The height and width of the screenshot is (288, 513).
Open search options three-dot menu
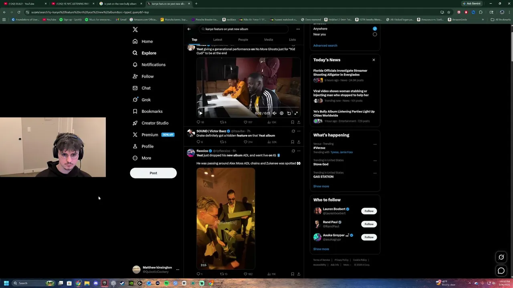tap(298, 29)
